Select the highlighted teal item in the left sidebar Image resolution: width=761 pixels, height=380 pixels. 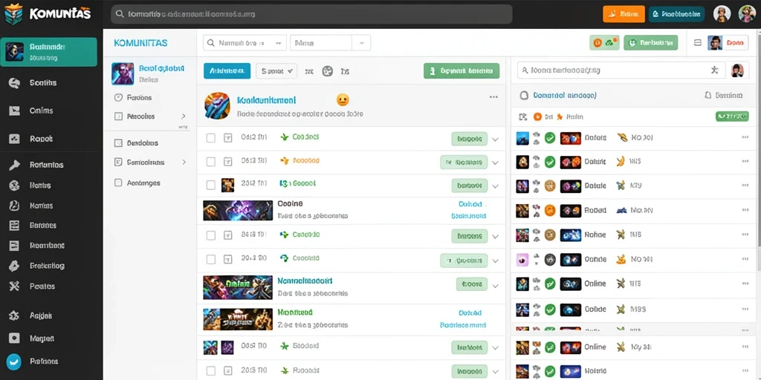[49, 52]
